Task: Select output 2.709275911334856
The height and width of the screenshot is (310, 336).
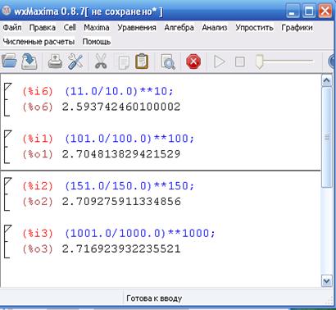Action: pyautogui.click(x=121, y=202)
